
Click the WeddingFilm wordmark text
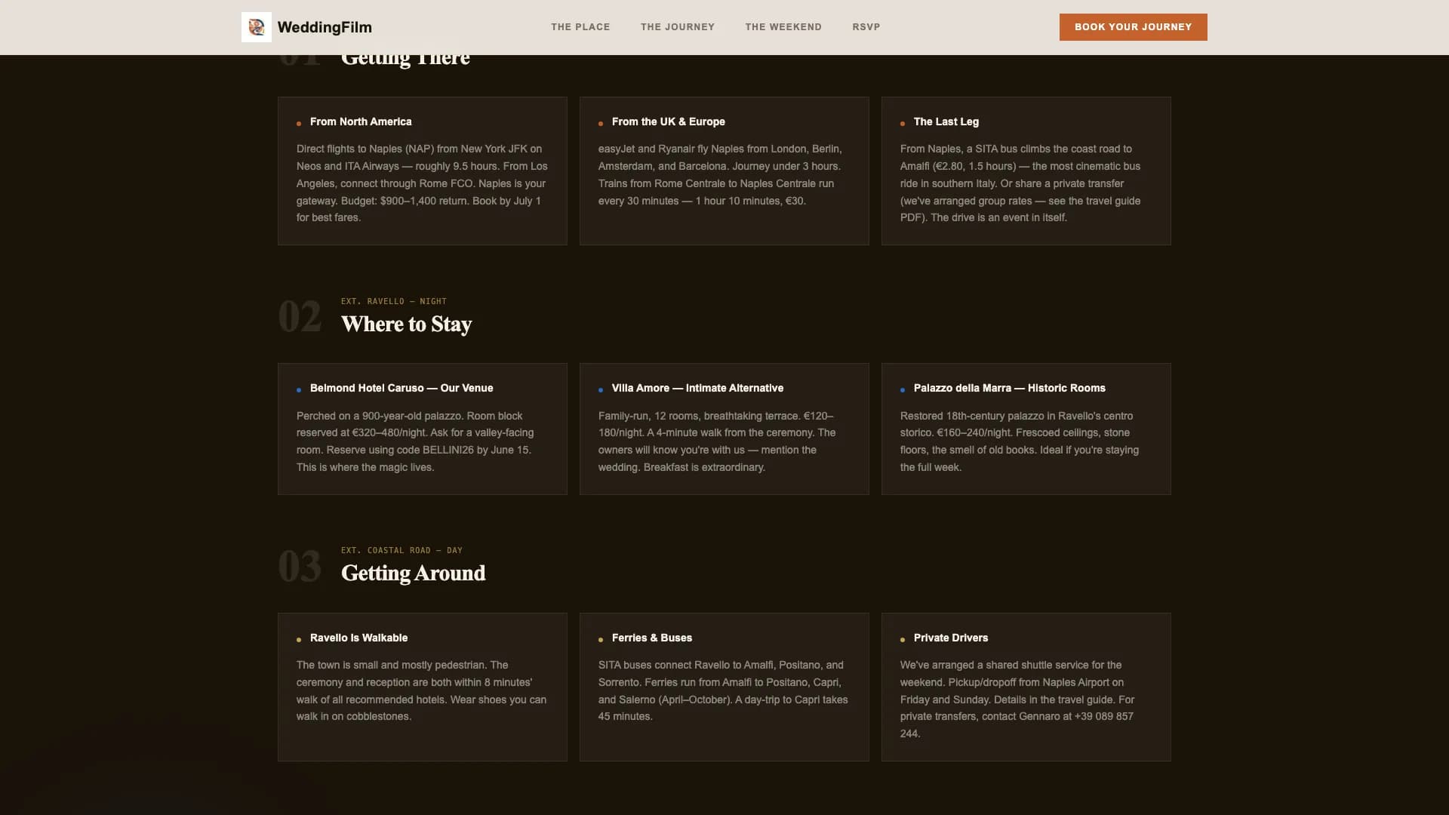(325, 26)
